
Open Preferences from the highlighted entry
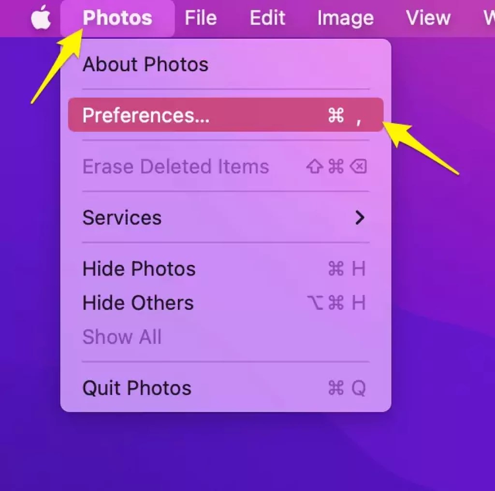(145, 114)
